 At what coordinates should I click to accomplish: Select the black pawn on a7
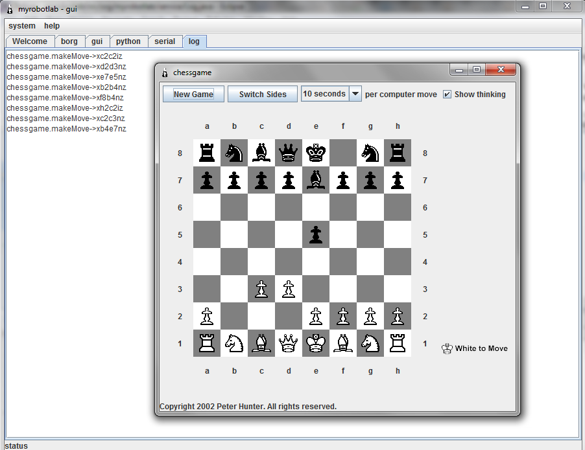point(207,180)
